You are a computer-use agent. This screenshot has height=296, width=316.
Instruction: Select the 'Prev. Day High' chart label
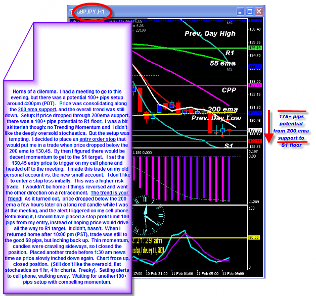click(210, 33)
